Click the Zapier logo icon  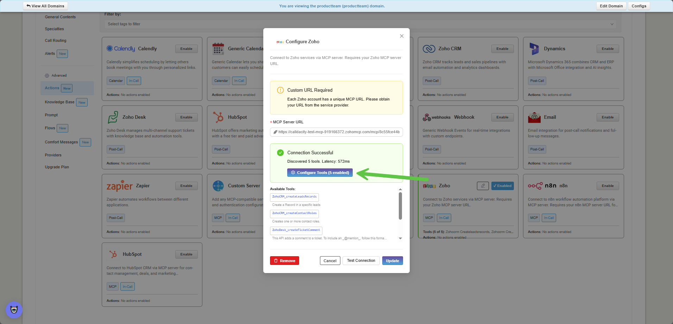120,186
